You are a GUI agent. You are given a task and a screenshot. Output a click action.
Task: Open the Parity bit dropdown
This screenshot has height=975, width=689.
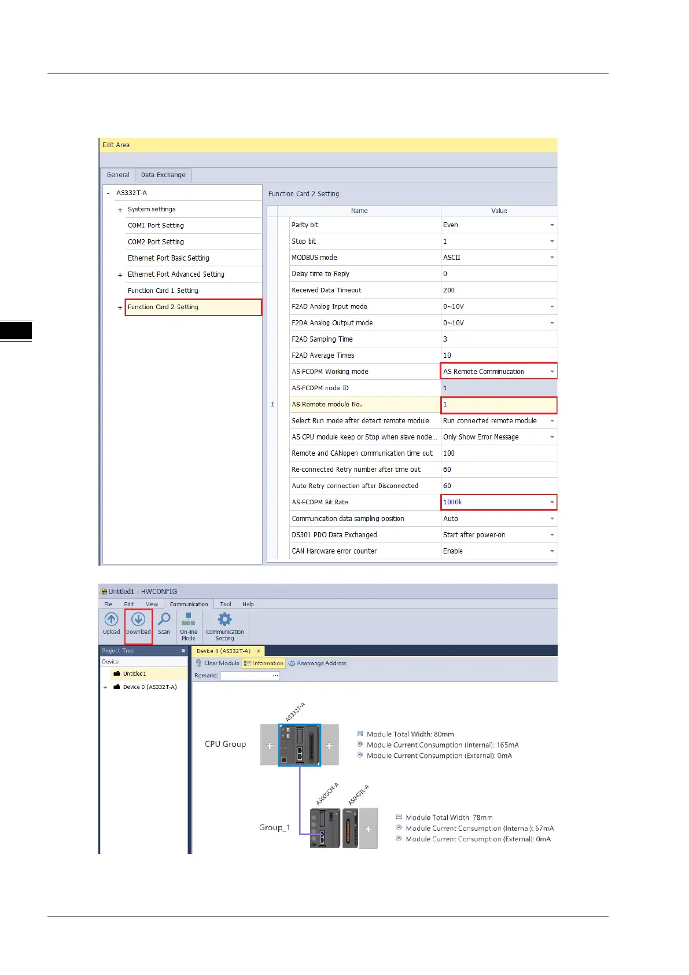[552, 225]
